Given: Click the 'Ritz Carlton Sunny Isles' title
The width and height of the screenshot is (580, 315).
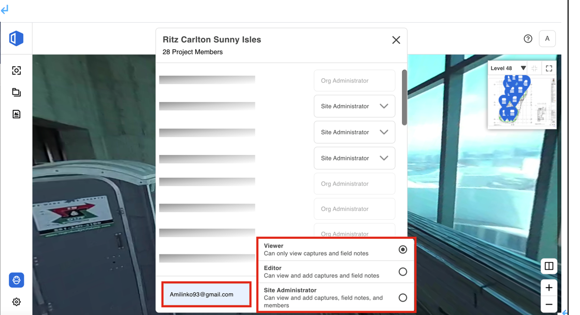Looking at the screenshot, I should point(212,39).
